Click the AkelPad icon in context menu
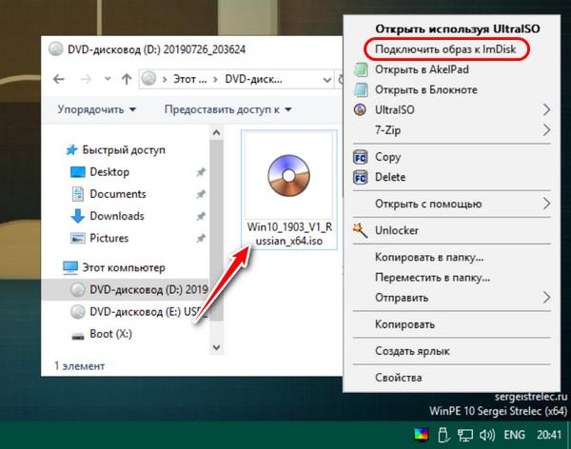Image resolution: width=571 pixels, height=449 pixels. [360, 69]
